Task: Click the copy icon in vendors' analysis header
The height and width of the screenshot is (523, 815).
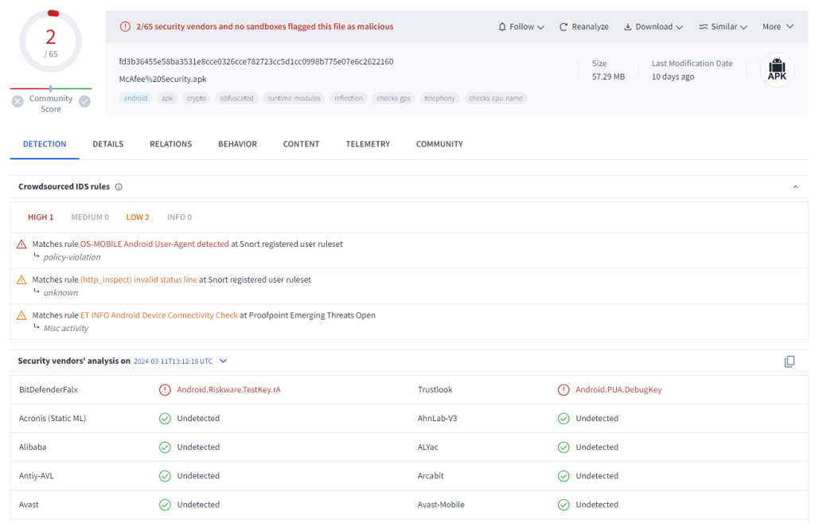Action: click(x=790, y=361)
